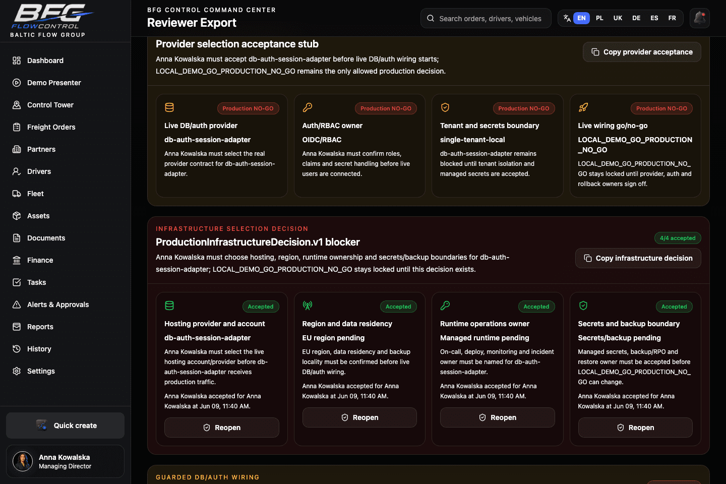Open the Dashboard sidebar item
The image size is (726, 484).
(x=65, y=60)
